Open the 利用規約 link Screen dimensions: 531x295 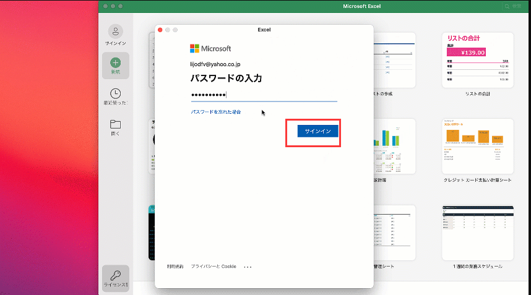(175, 267)
